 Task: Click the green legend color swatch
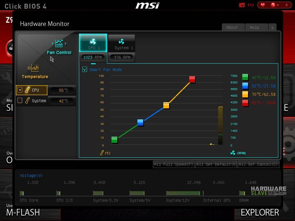point(245,77)
